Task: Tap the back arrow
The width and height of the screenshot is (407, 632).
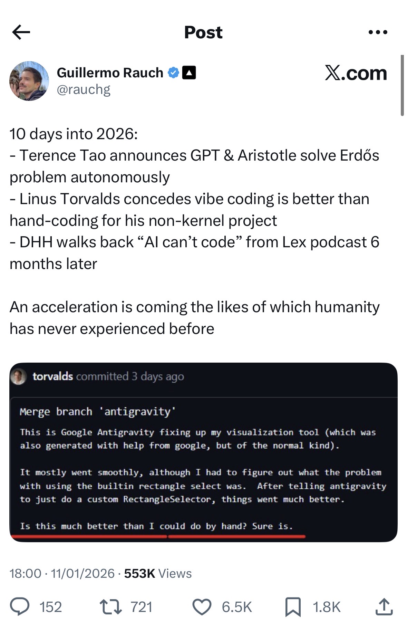Action: coord(21,32)
